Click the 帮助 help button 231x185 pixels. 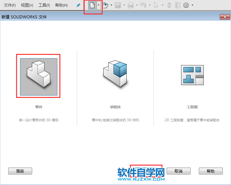211,171
